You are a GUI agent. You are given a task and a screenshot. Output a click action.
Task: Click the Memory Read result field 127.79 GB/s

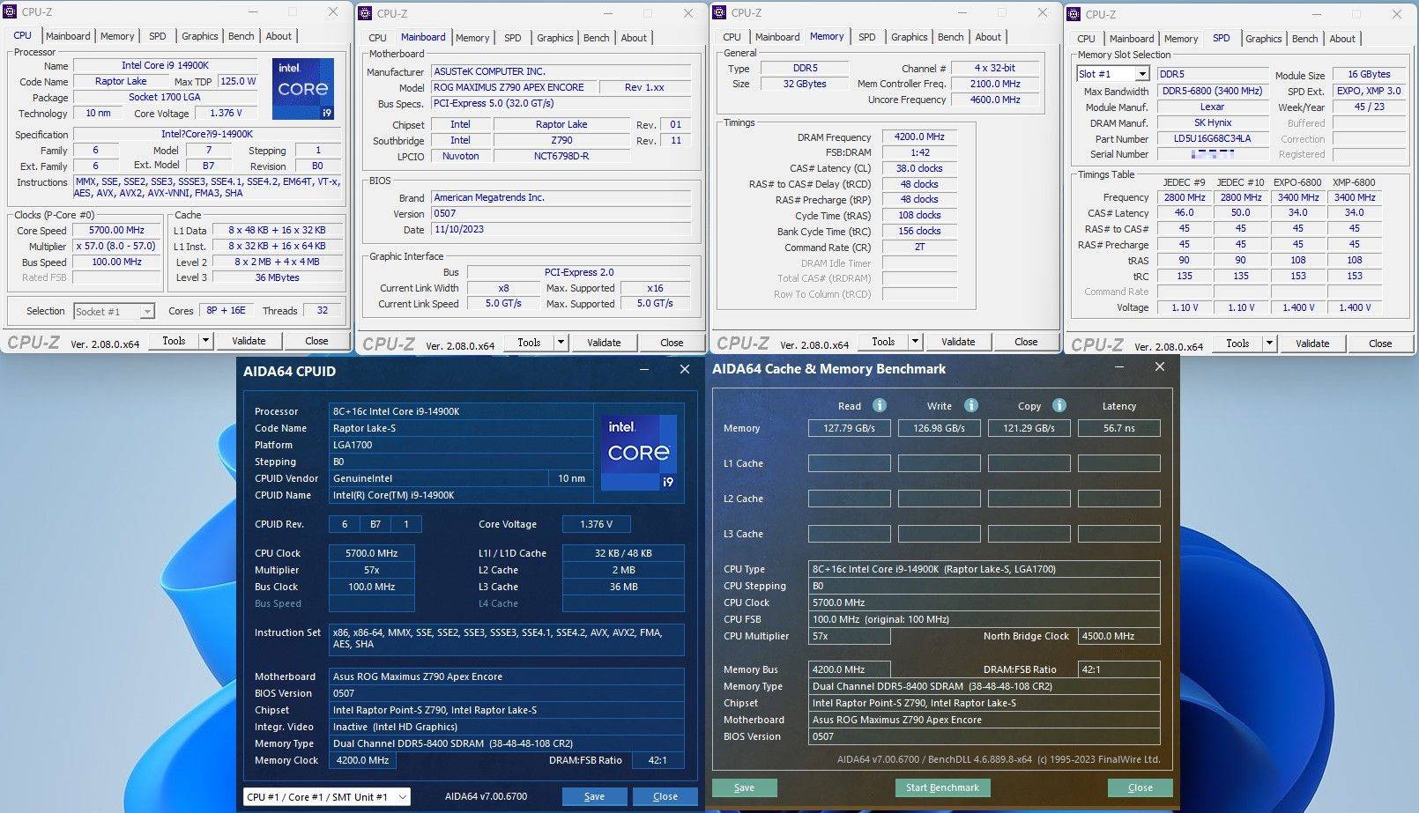pos(849,428)
